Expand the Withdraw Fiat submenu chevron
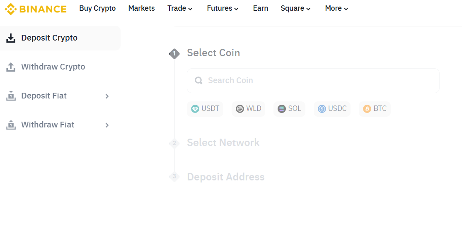 click(x=107, y=125)
